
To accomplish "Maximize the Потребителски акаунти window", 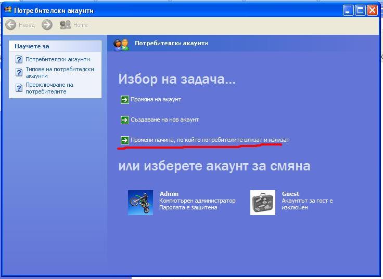I will [360, 10].
